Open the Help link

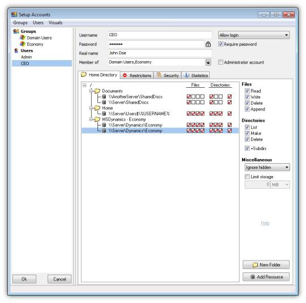265,223
